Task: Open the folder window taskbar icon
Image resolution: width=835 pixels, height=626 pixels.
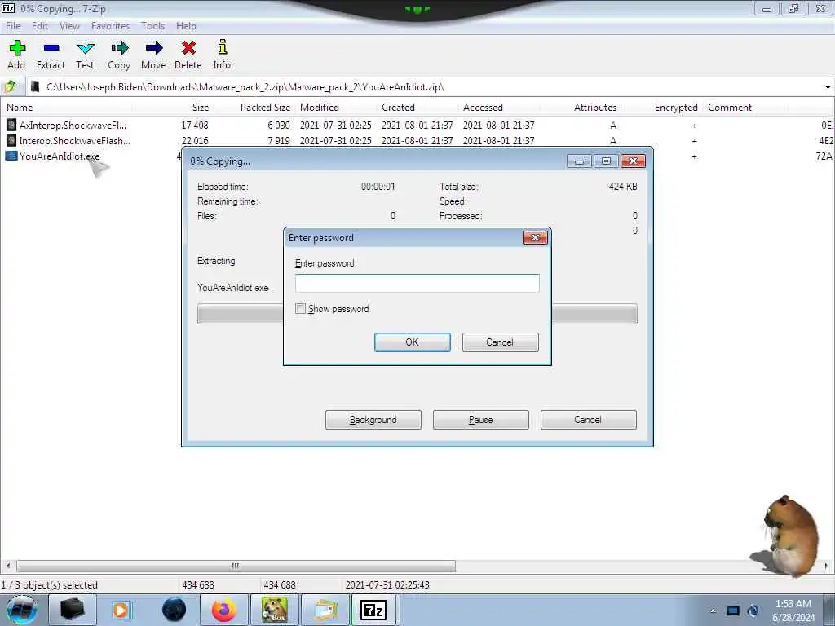Action: pyautogui.click(x=325, y=610)
